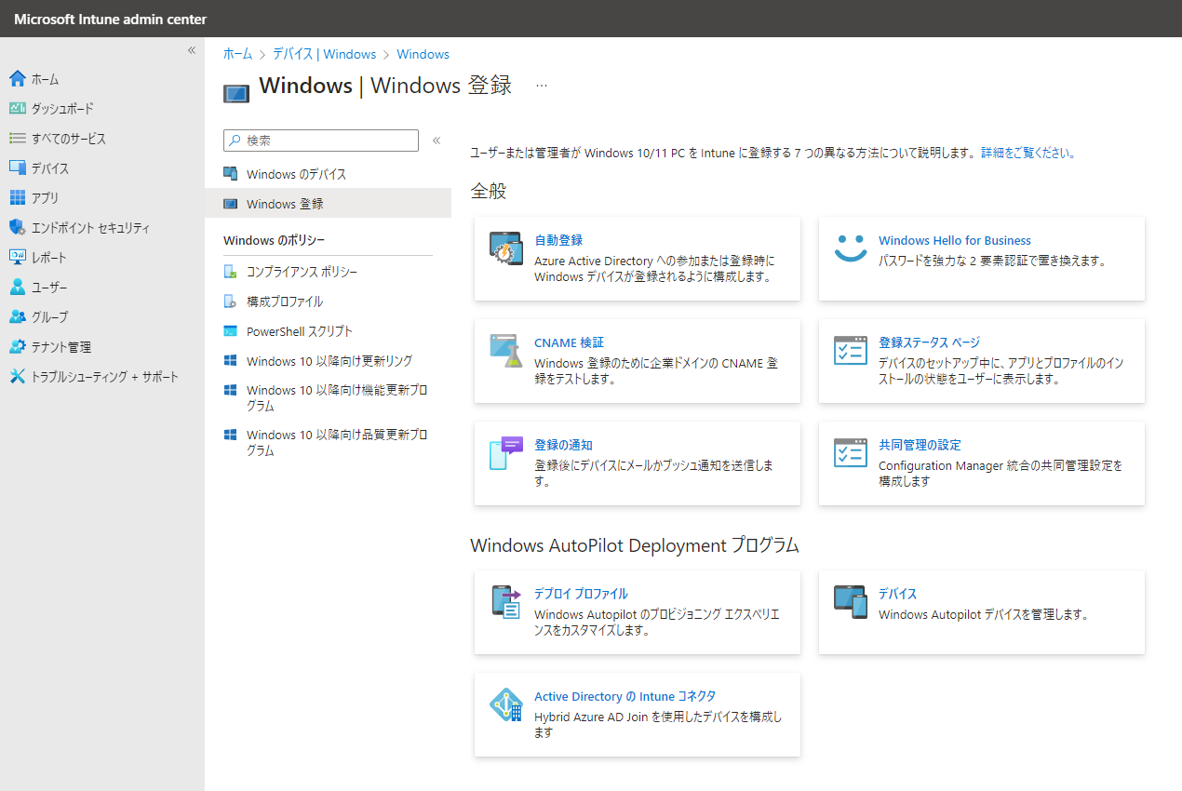Click the デバイス | Windows breadcrumb
This screenshot has height=791, width=1182.
(325, 54)
